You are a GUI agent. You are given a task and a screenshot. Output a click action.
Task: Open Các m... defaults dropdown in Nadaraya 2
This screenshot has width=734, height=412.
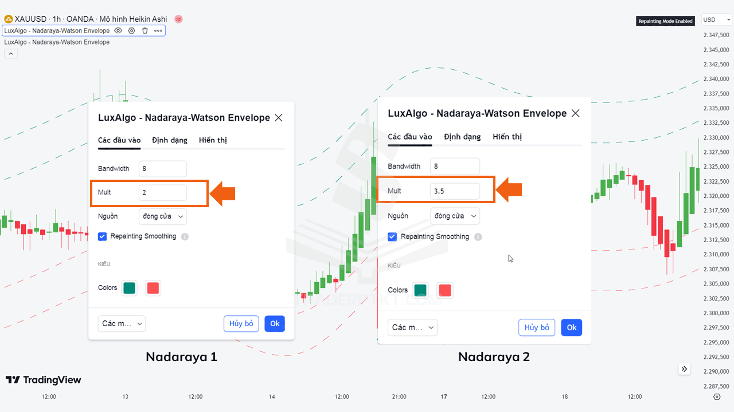412,327
